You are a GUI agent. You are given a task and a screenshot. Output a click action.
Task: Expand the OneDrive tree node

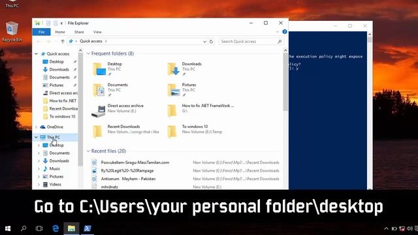37,127
